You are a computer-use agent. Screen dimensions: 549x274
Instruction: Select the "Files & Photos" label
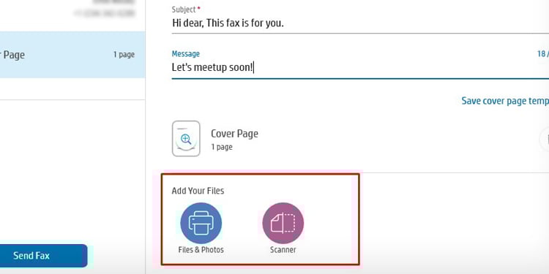point(201,250)
